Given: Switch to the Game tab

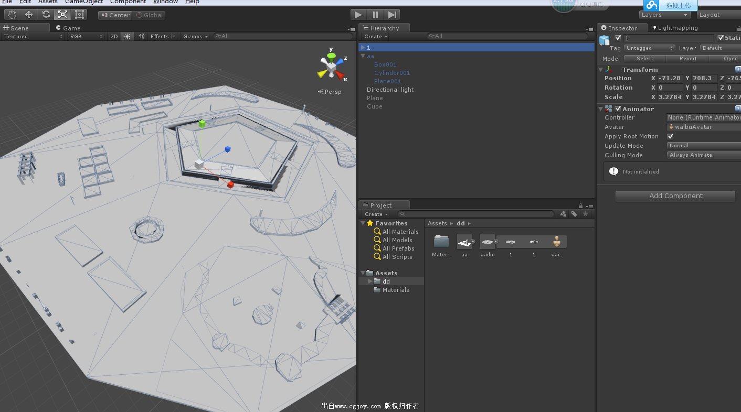Looking at the screenshot, I should (x=68, y=28).
